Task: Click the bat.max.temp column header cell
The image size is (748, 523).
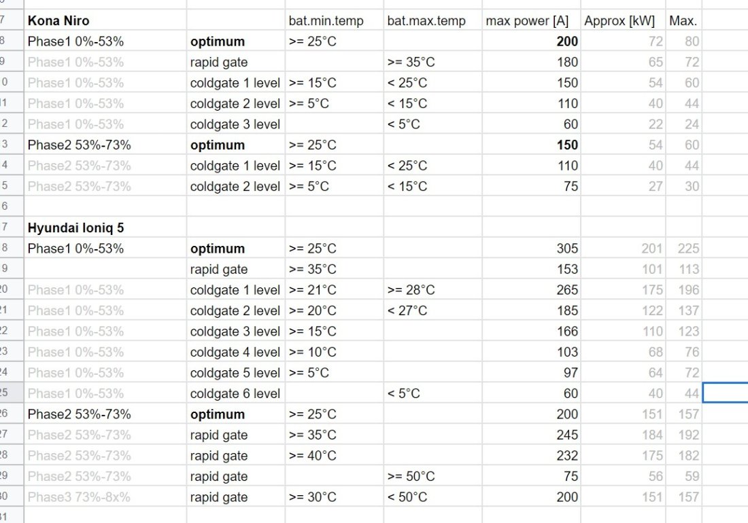Action: (432, 20)
